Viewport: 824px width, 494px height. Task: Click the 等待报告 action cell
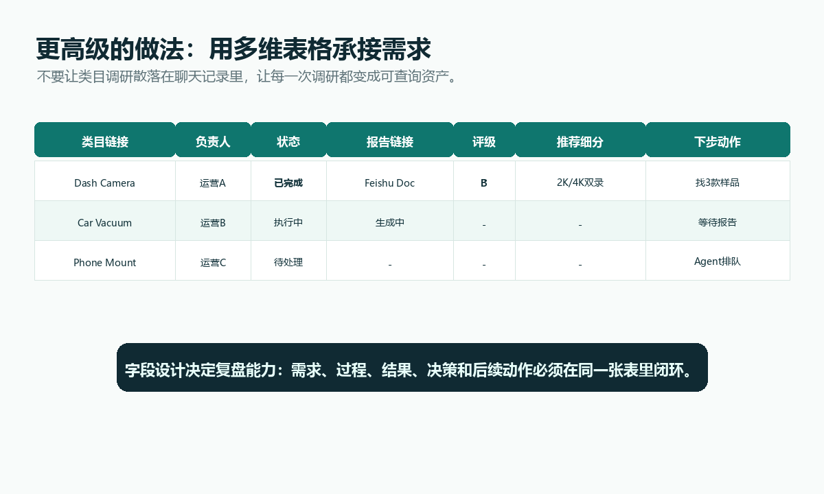pyautogui.click(x=718, y=221)
